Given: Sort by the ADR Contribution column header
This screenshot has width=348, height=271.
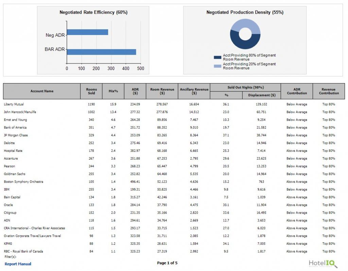Looking at the screenshot, I should click(x=297, y=91).
